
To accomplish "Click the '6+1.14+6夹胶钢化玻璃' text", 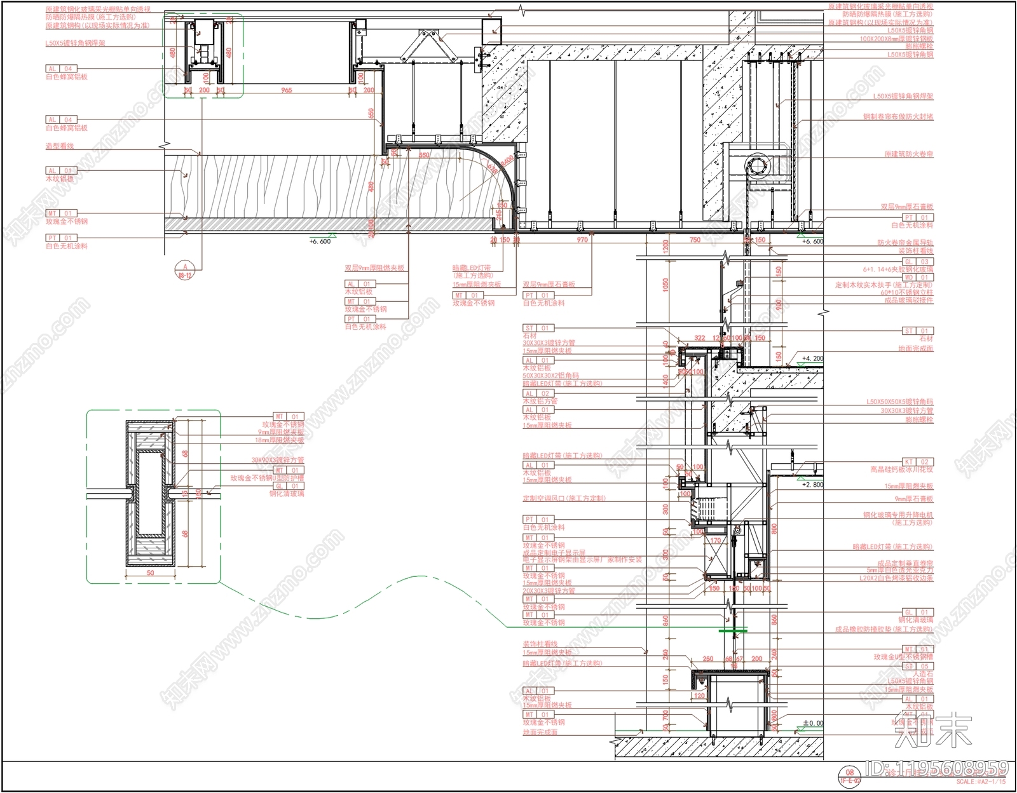I will (x=898, y=269).
